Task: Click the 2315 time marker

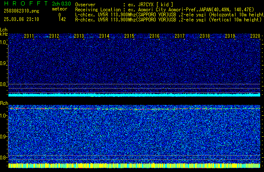Action: (129, 36)
